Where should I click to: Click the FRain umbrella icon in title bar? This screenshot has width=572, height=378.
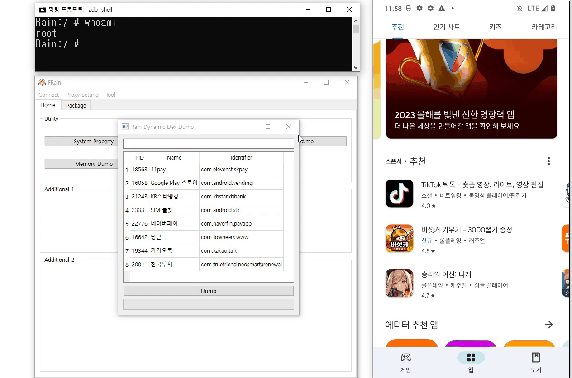pyautogui.click(x=42, y=82)
